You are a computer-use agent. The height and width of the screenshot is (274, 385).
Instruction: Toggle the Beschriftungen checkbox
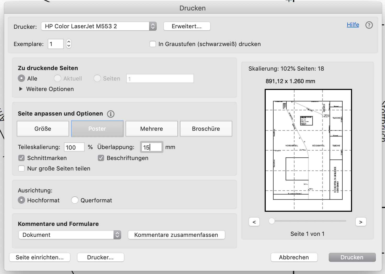[x=101, y=158]
